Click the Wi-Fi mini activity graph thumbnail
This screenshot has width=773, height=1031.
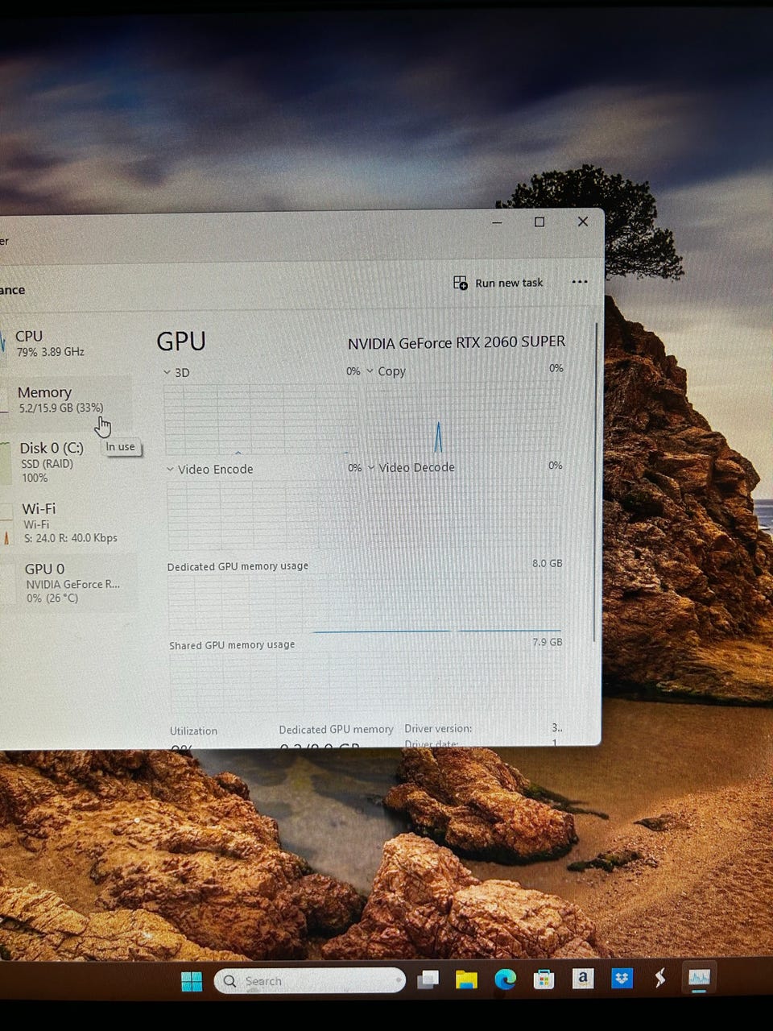(x=6, y=524)
